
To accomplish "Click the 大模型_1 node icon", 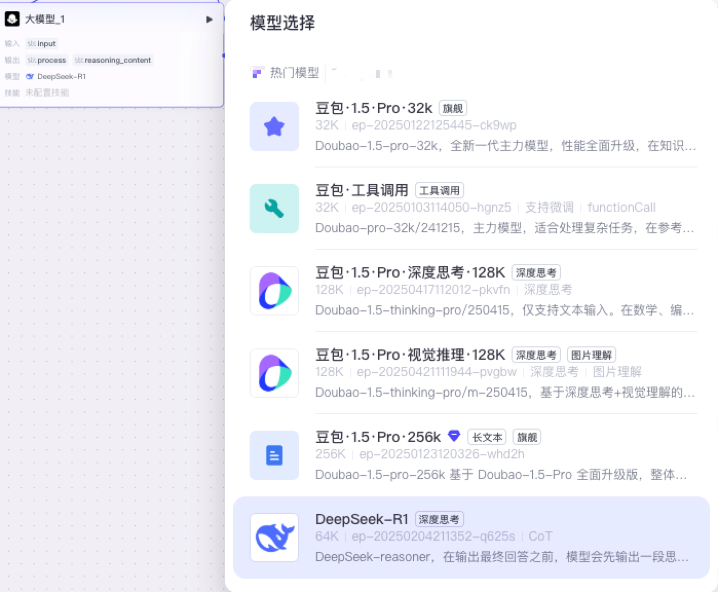I will tap(12, 19).
